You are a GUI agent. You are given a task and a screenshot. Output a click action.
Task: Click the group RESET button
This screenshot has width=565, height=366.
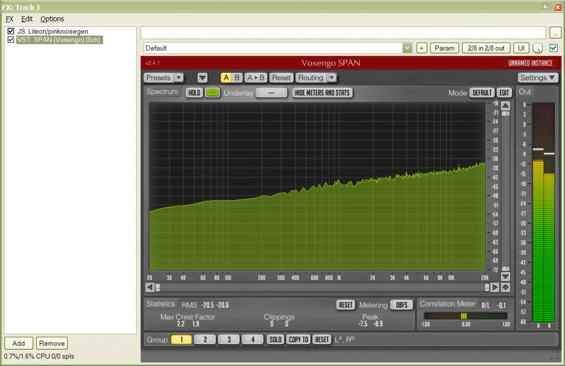[x=322, y=340]
